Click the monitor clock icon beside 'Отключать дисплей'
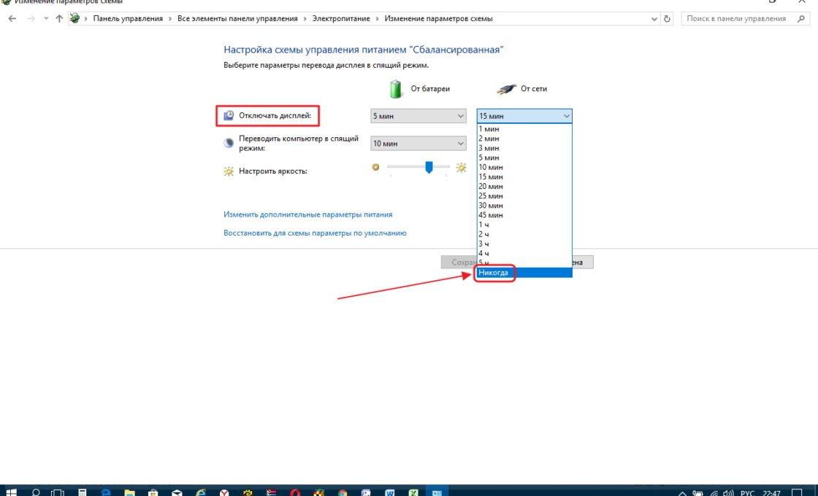 [229, 115]
